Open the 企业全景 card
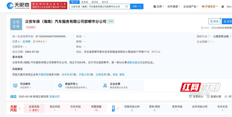The image size is (232, 117). (x=122, y=85)
